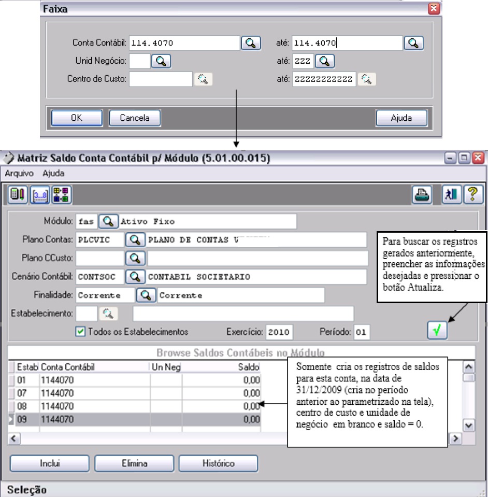Image resolution: width=488 pixels, height=497 pixels.
Task: Open the Cenário Contábil search lookup
Action: (135, 277)
